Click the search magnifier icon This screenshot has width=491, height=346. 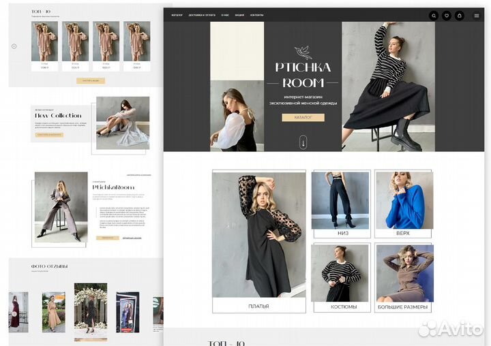pos(434,15)
